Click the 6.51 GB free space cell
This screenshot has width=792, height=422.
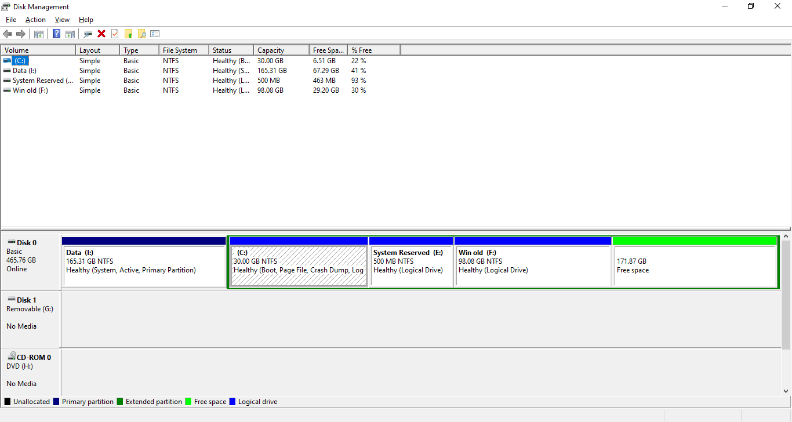(x=324, y=60)
